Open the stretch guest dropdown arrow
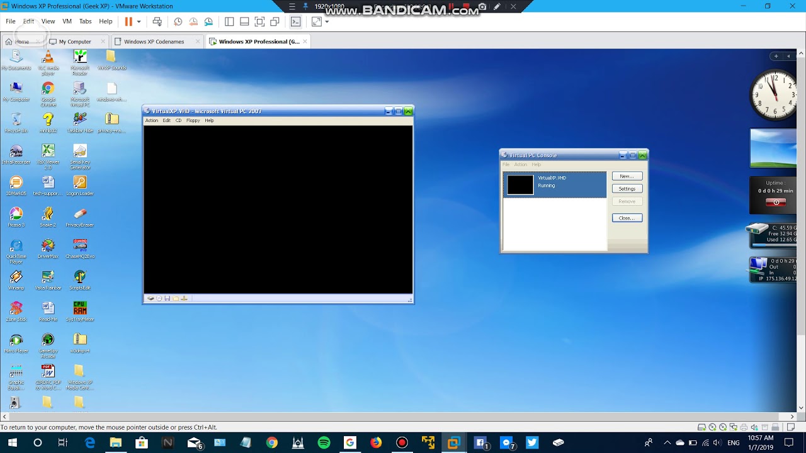The width and height of the screenshot is (806, 453). 327,21
